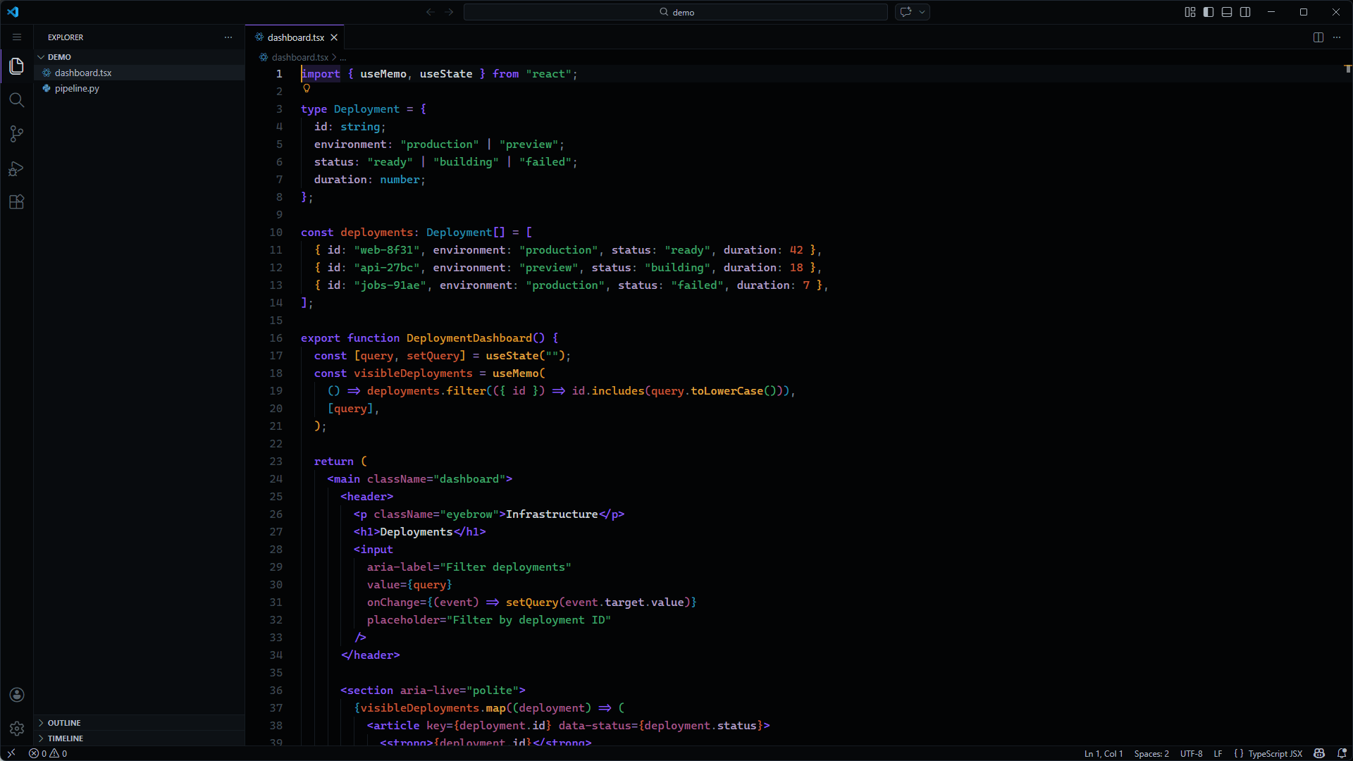Click the lightbulb code action icon
Image resolution: width=1353 pixels, height=761 pixels.
coord(307,89)
